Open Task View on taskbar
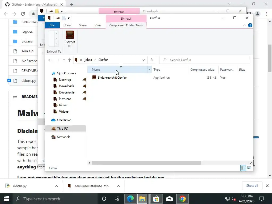 tap(117, 199)
